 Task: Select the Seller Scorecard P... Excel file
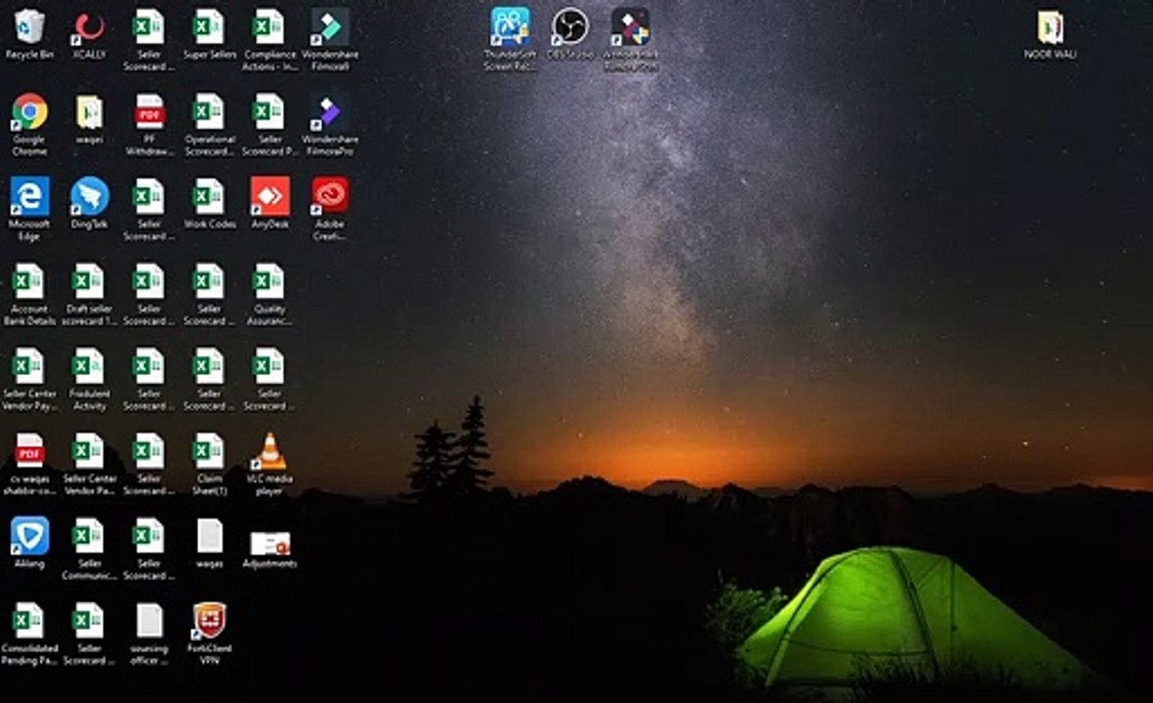pos(269,112)
